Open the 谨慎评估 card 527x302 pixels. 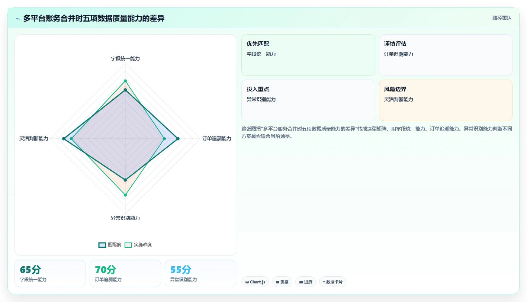[446, 55]
